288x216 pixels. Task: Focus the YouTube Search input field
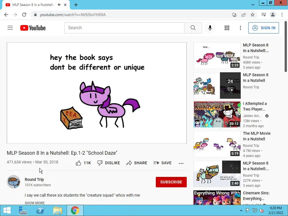pyautogui.click(x=124, y=28)
